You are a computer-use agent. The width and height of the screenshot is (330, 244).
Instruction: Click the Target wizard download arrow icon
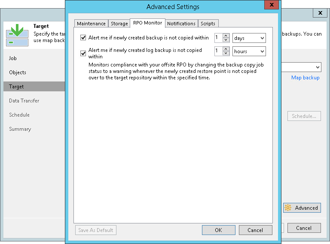coord(17,35)
